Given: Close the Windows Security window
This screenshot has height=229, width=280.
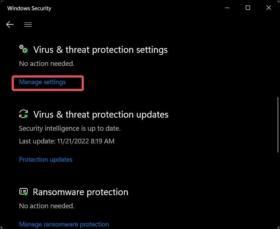Looking at the screenshot, I should 269,8.
